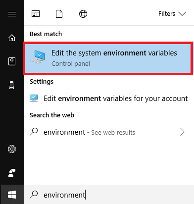
Task: Expand web results chevron arrow
Action: pyautogui.click(x=182, y=132)
